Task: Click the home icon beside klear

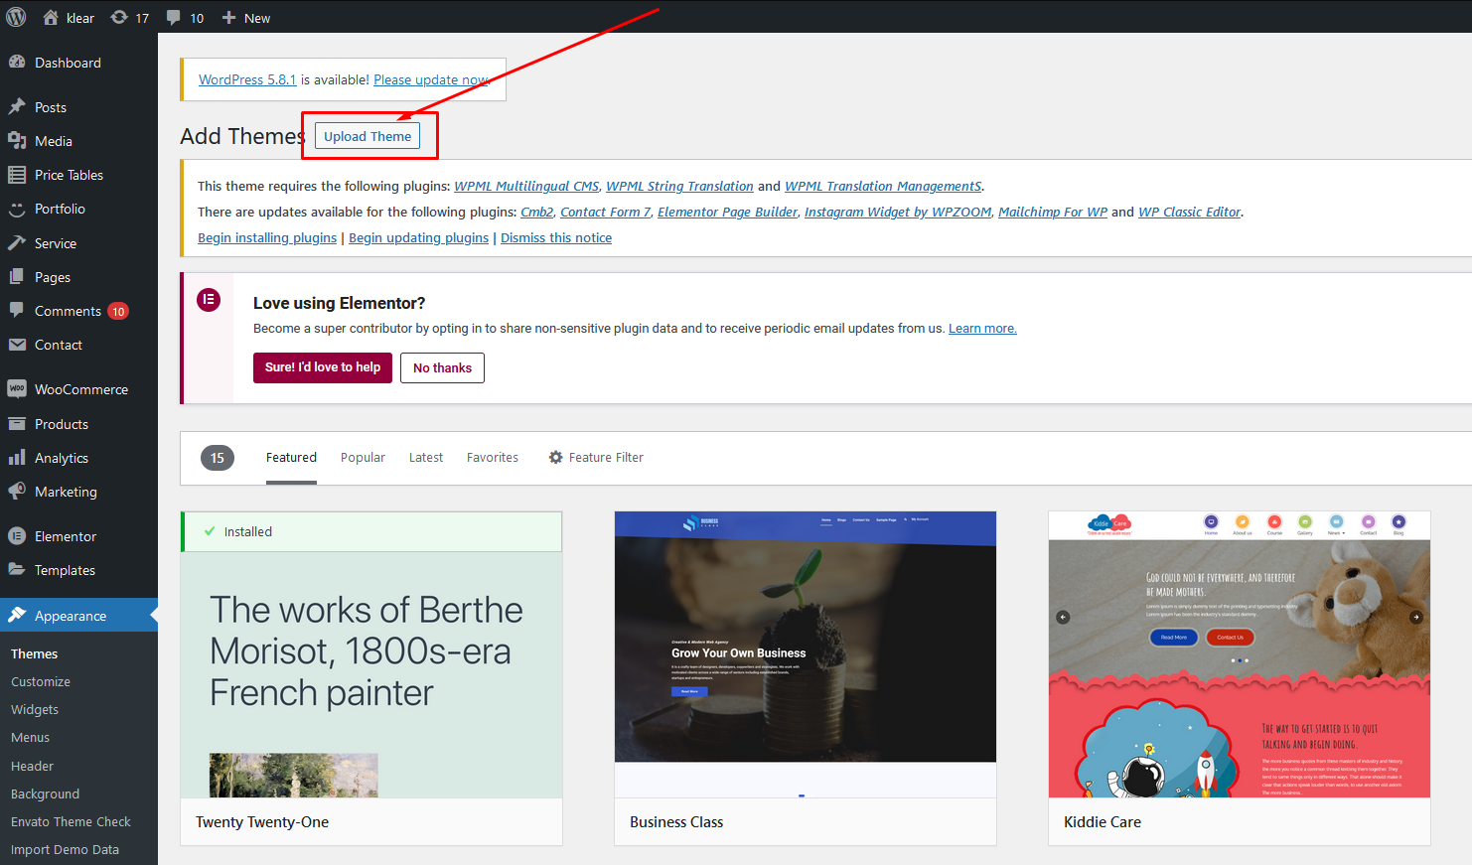Action: pyautogui.click(x=51, y=18)
